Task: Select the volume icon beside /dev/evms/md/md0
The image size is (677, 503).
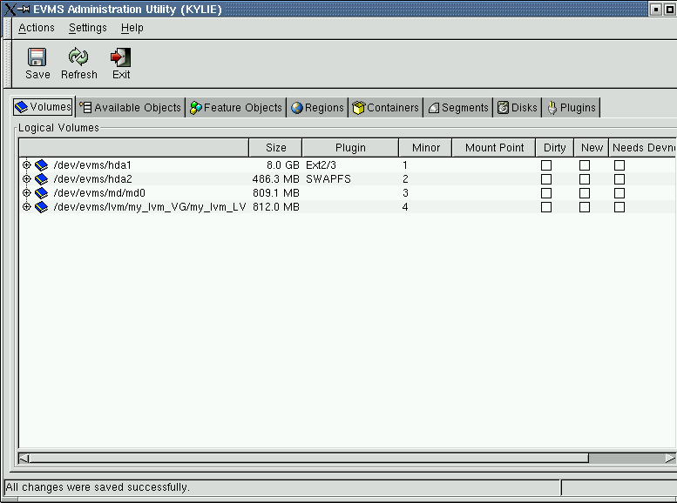Action: point(41,193)
